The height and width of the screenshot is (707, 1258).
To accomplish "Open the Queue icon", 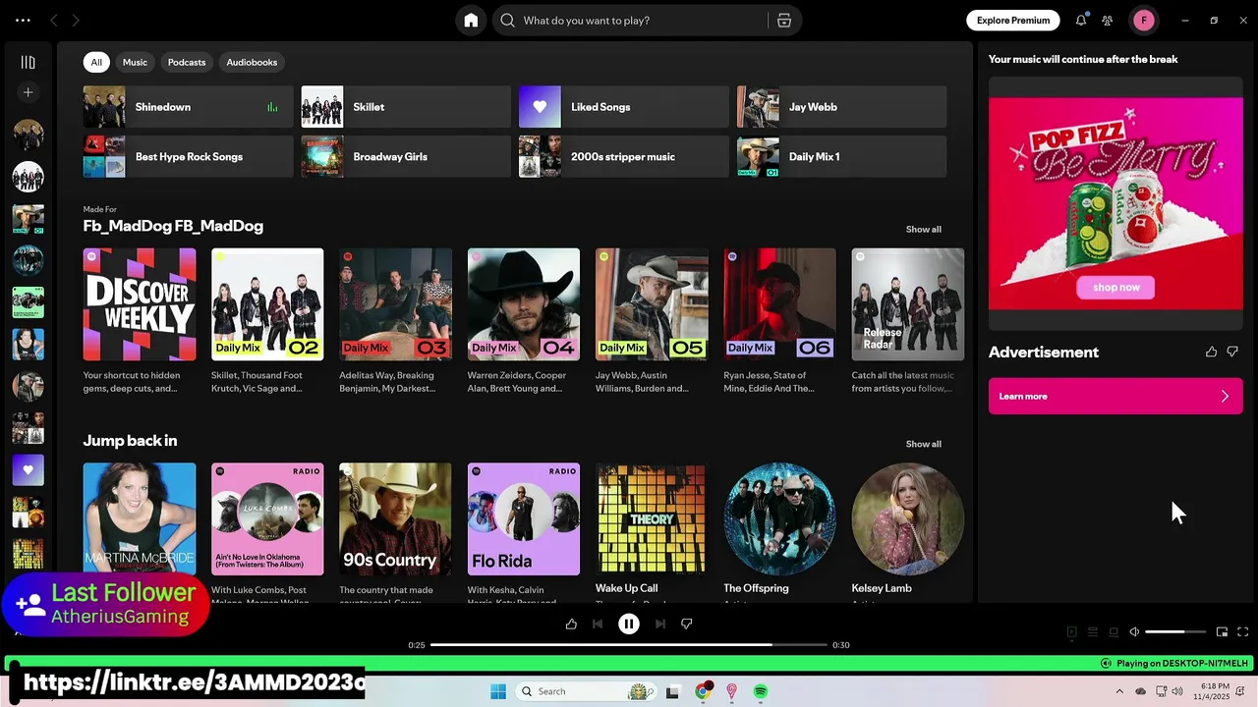I will pos(1093,632).
